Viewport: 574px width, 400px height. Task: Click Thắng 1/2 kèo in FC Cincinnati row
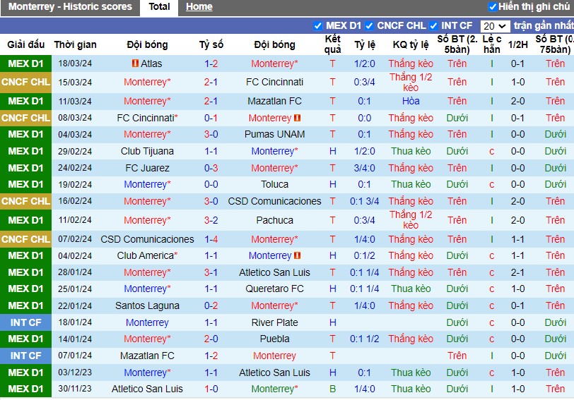click(x=411, y=83)
